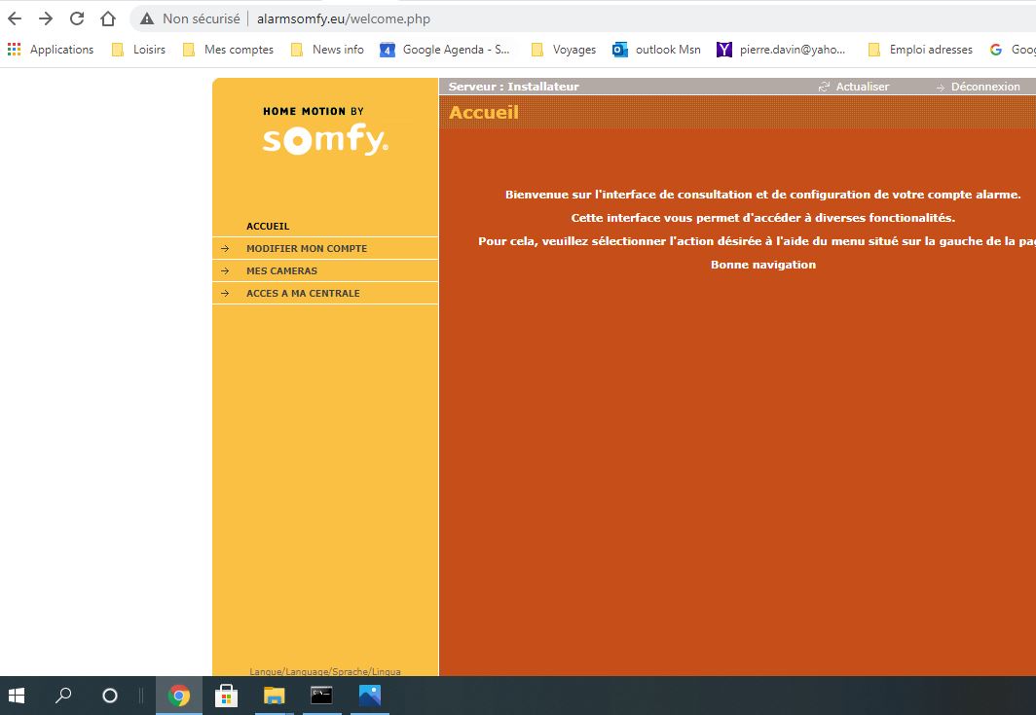1036x715 pixels.
Task: Reload the page with refresh icon
Action: (x=77, y=18)
